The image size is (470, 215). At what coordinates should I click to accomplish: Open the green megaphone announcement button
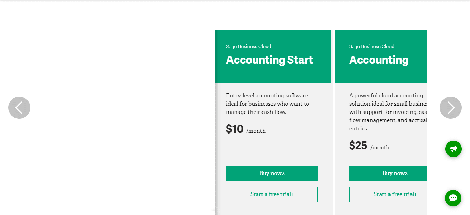coord(453,149)
